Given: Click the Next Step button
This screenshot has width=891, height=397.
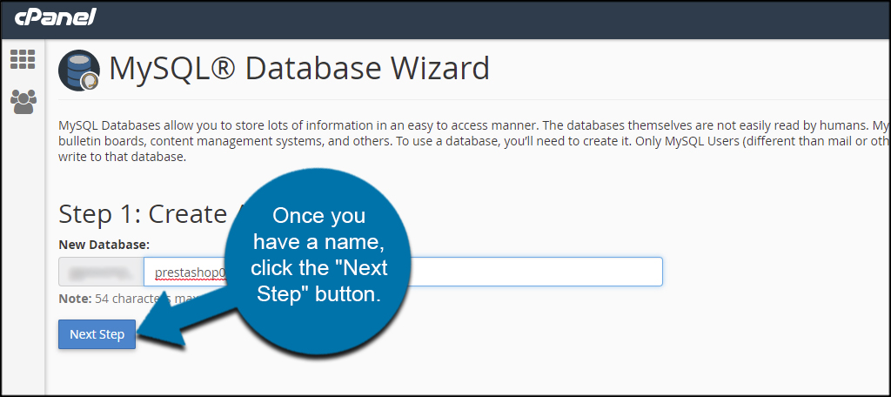Looking at the screenshot, I should (x=97, y=334).
